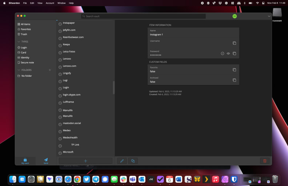Open Bitwarden icon in the Dock

pyautogui.click(x=234, y=179)
